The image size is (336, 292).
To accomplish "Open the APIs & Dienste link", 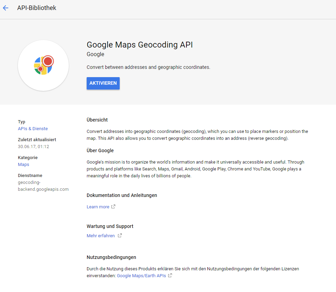I will [x=33, y=129].
